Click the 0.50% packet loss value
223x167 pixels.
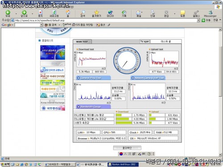click(x=173, y=98)
